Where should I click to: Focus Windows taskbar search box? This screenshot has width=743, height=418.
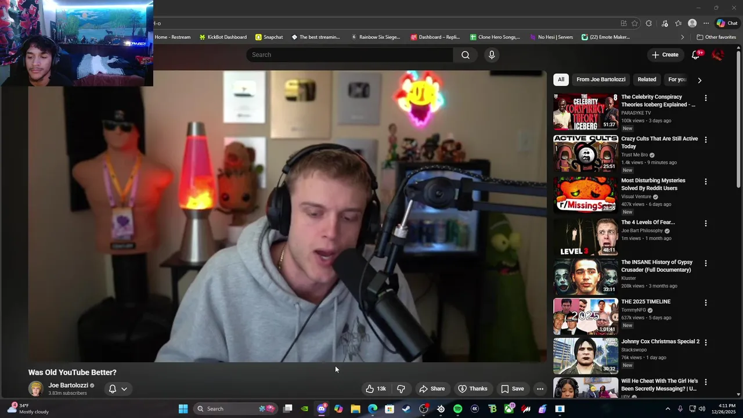236,409
